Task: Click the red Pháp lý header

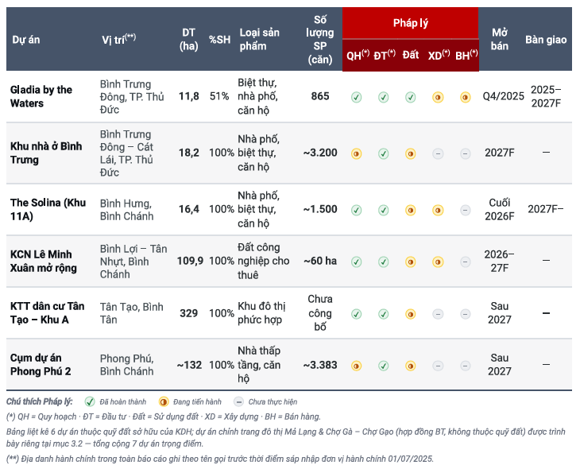Action: coord(411,23)
